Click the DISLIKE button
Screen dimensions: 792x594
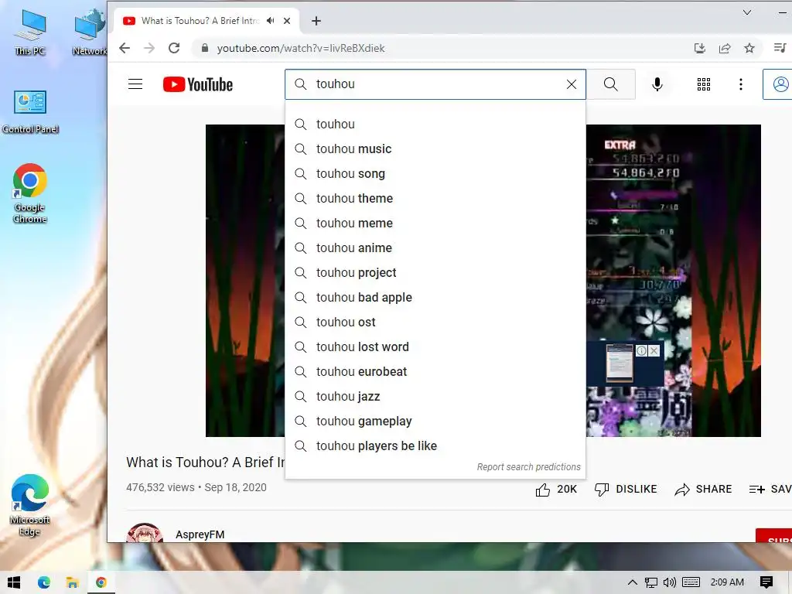626,489
